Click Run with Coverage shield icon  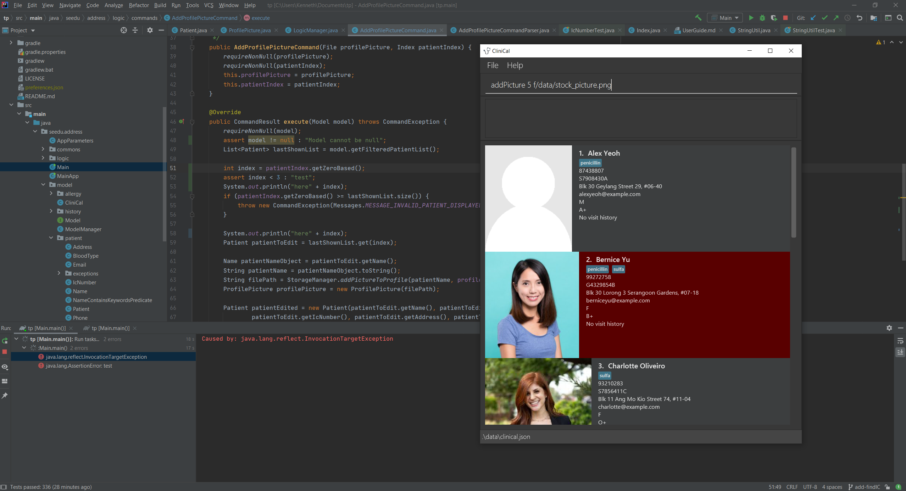pyautogui.click(x=774, y=18)
